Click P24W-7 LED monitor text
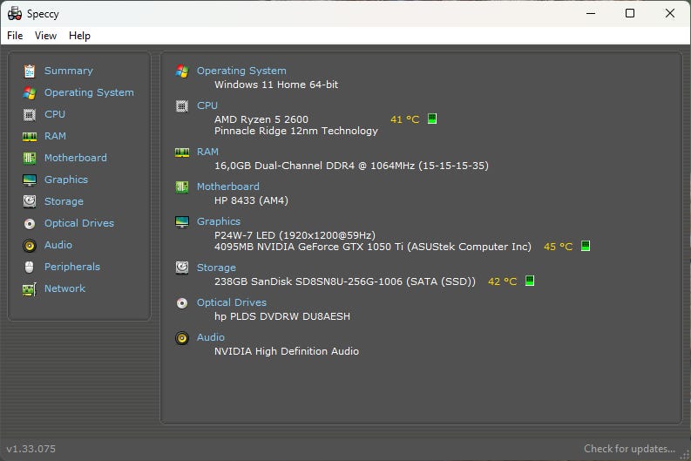Screen dimensions: 691x461 [x=295, y=235]
